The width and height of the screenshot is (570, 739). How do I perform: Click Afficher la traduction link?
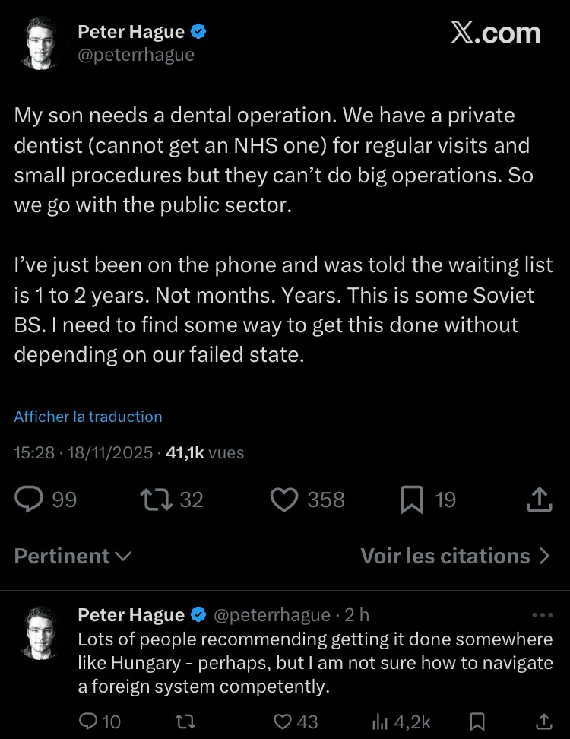(88, 417)
